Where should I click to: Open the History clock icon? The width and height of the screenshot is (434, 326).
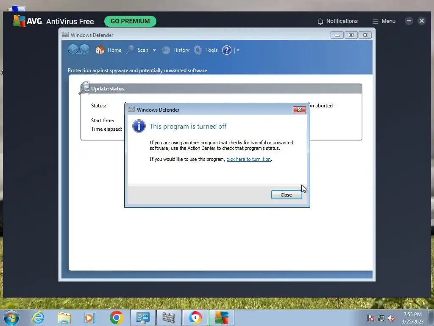[x=166, y=50]
